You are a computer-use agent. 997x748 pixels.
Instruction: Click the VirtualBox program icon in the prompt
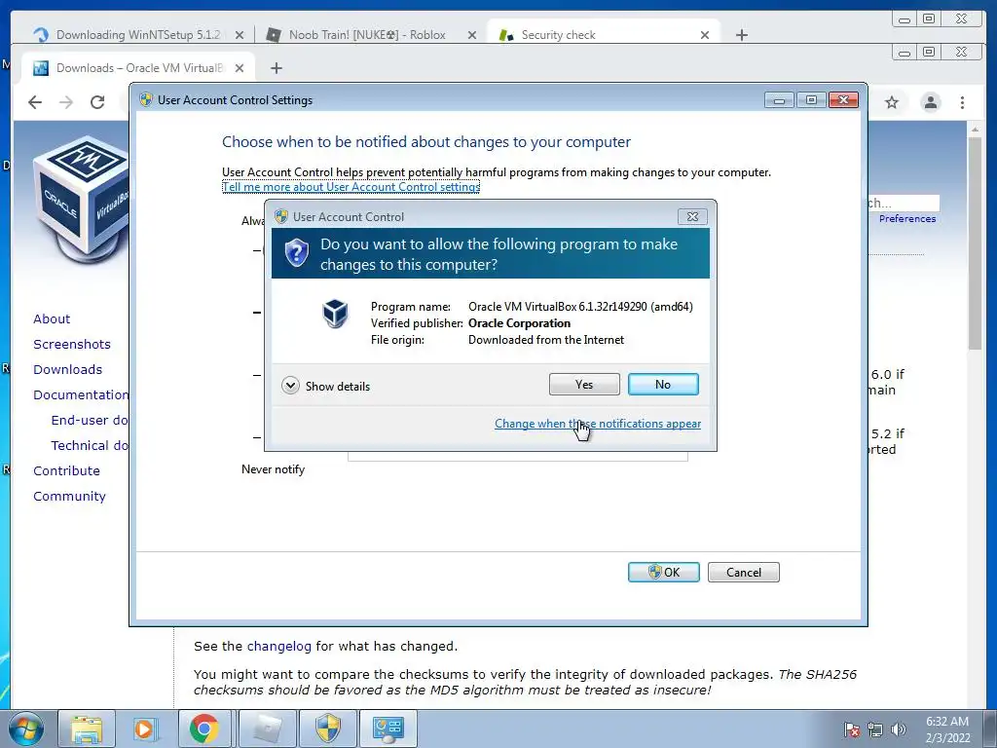point(335,314)
